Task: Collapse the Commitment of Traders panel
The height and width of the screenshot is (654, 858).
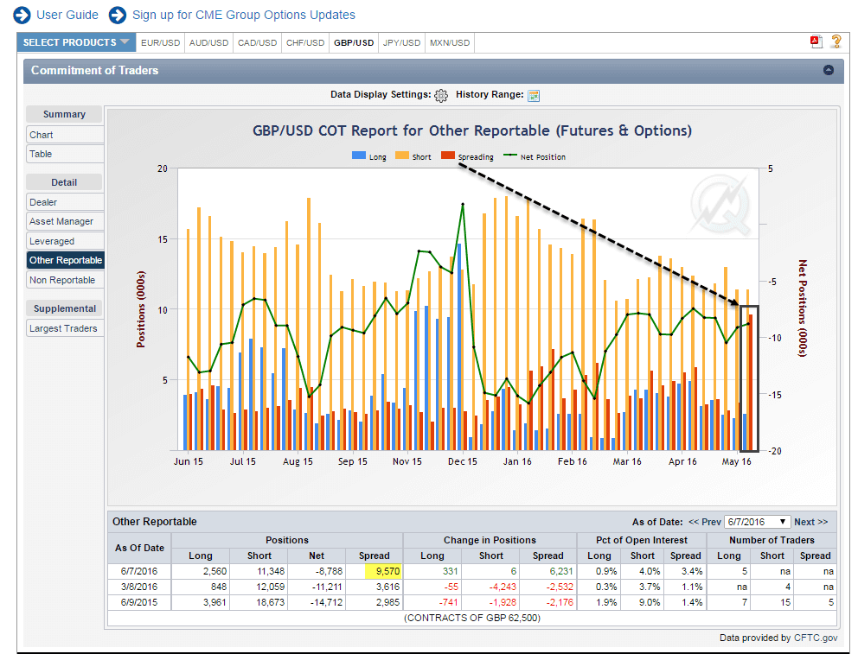Action: [829, 72]
